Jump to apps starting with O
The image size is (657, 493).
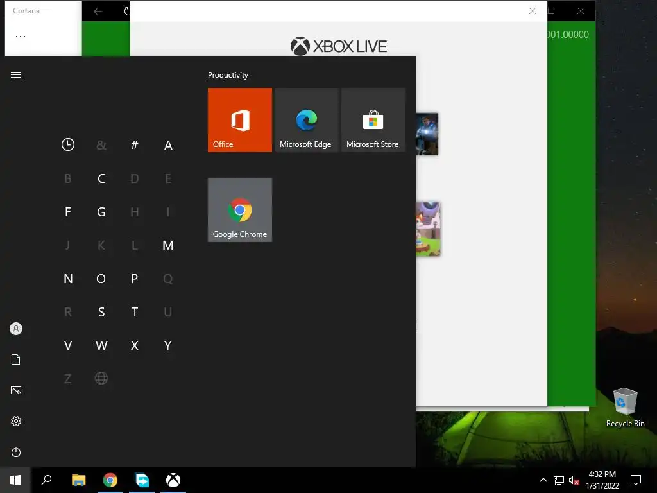click(x=101, y=279)
